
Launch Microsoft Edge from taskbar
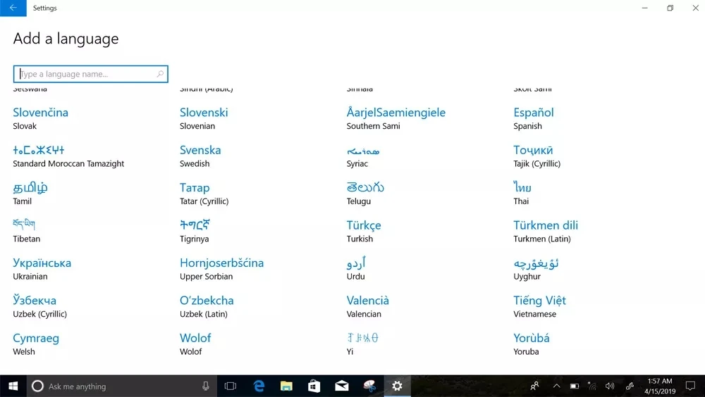(259, 386)
